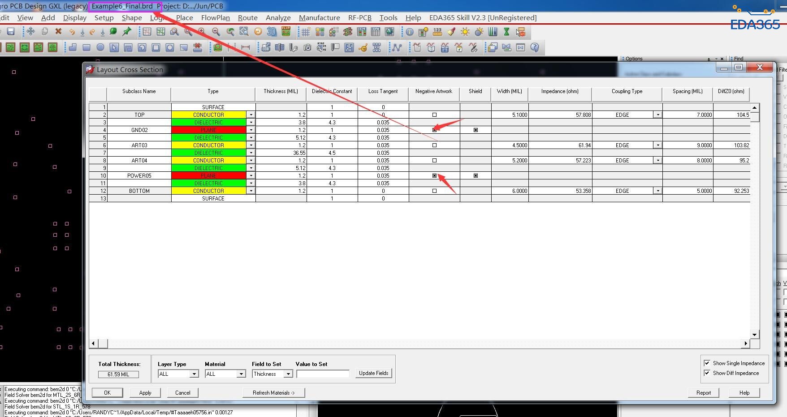
Task: Click the Refresh Materials button
Action: point(274,392)
